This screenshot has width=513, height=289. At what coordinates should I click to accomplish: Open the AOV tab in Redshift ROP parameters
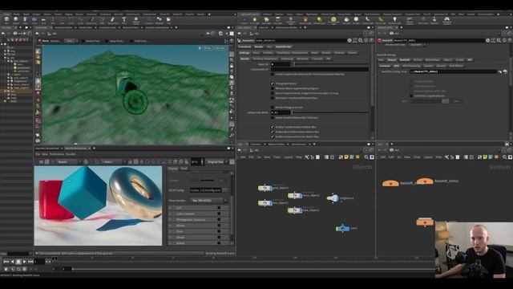[x=396, y=66]
